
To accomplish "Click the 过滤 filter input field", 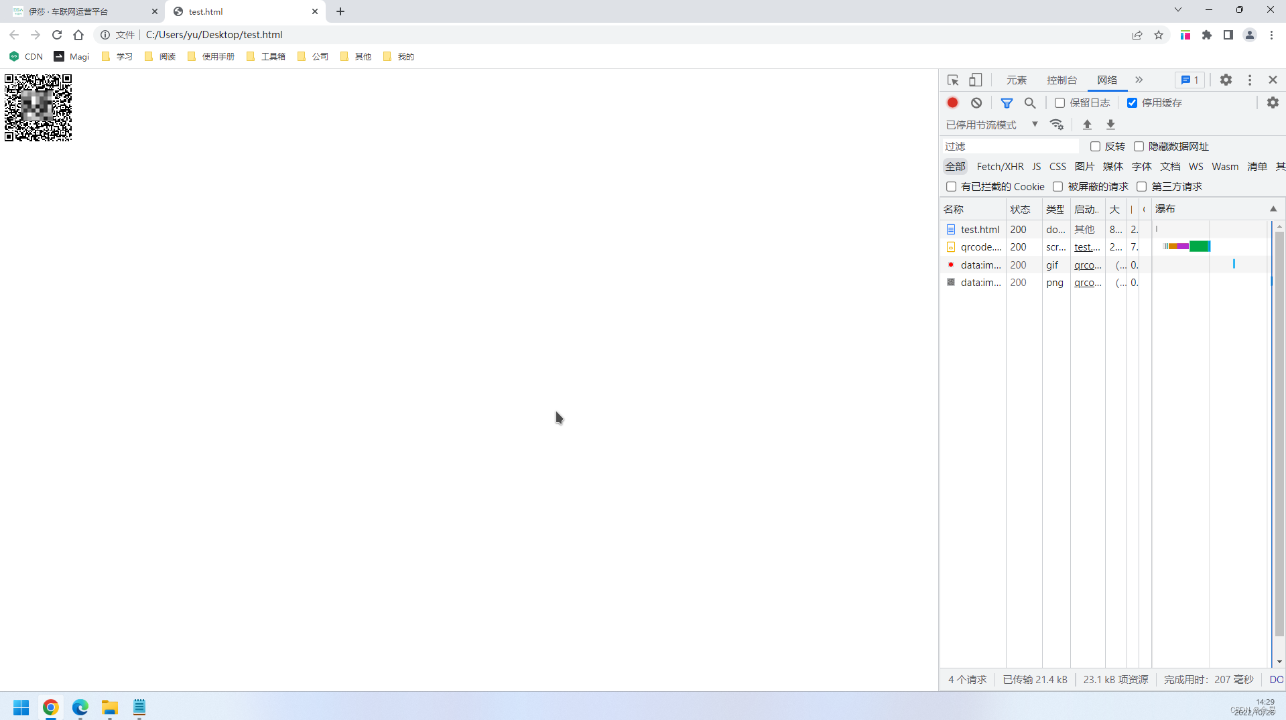I will coord(1011,146).
